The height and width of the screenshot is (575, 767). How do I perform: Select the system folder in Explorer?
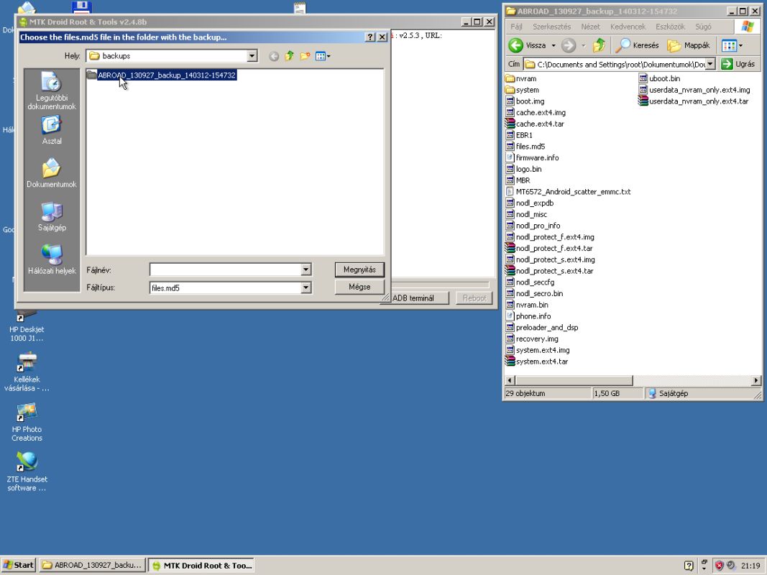pos(523,90)
